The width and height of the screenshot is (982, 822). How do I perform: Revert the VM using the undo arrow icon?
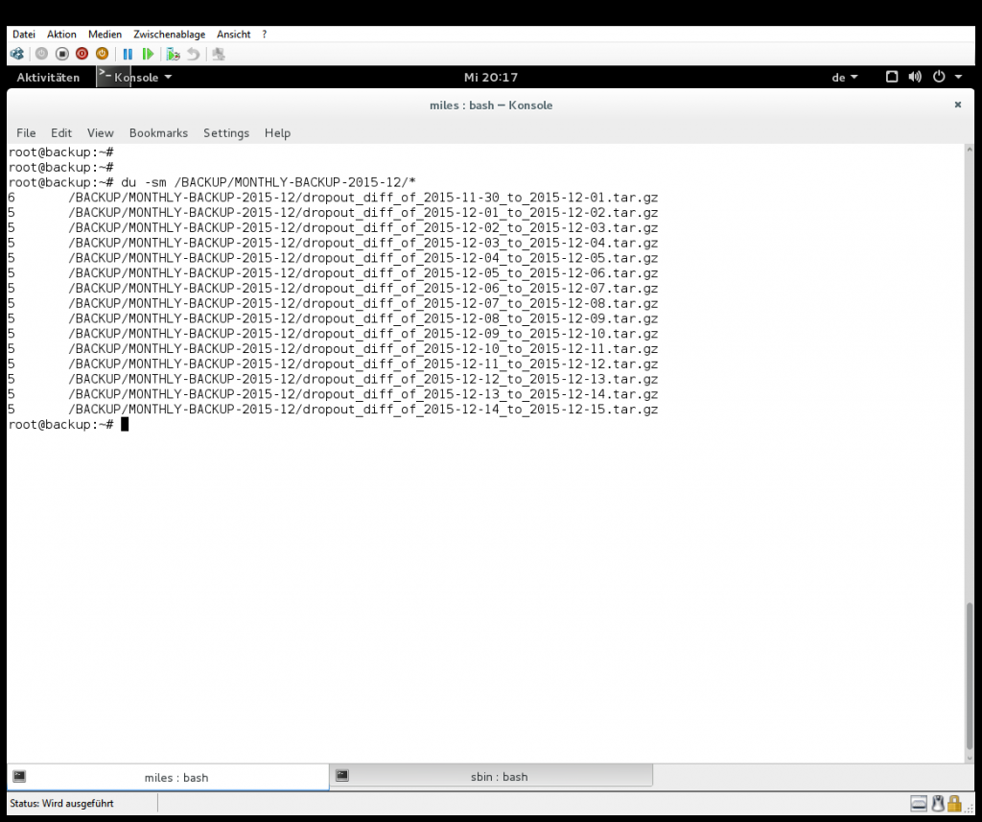[x=194, y=54]
